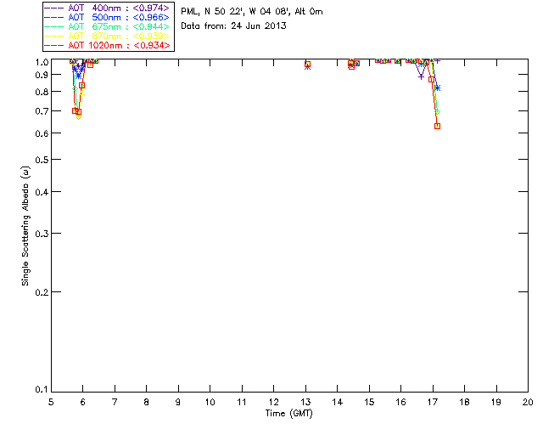Click the y-axis label 0.3
Screen dimensions: 543x435
click(42, 234)
